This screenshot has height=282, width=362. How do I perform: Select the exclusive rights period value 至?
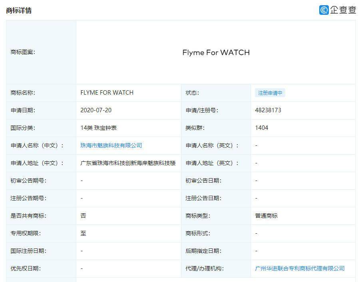[x=83, y=233]
